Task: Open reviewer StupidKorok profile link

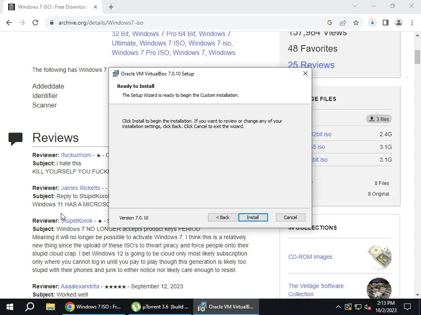Action: coord(76,221)
